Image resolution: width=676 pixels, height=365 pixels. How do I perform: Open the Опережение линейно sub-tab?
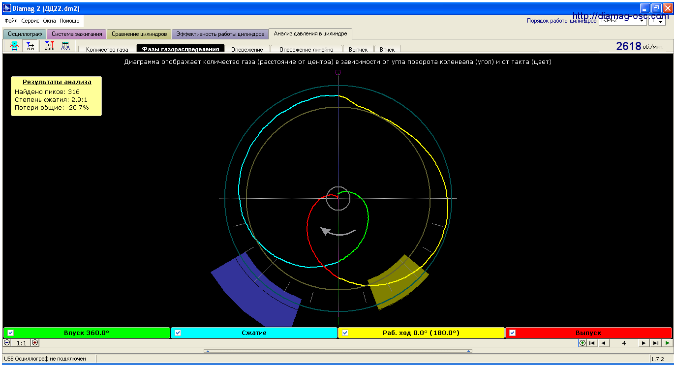307,49
